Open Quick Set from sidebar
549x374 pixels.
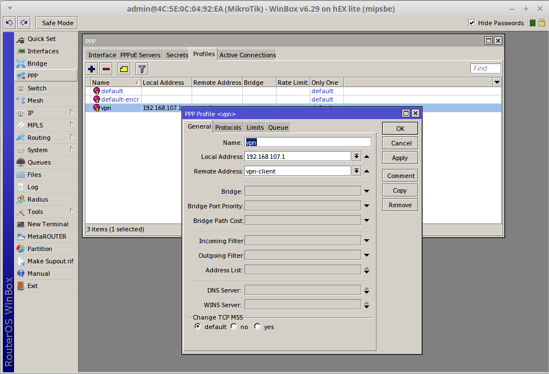coord(46,39)
